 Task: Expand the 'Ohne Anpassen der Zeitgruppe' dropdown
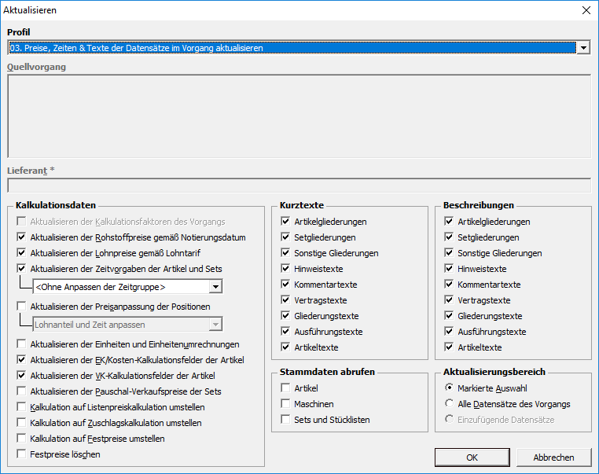(x=215, y=287)
